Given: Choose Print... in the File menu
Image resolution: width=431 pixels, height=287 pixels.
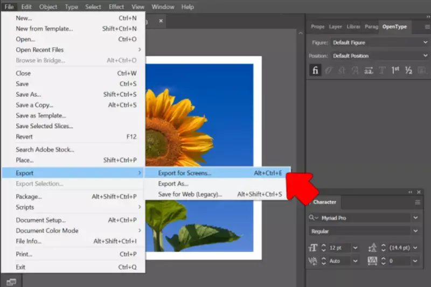Looking at the screenshot, I should coord(73,254).
